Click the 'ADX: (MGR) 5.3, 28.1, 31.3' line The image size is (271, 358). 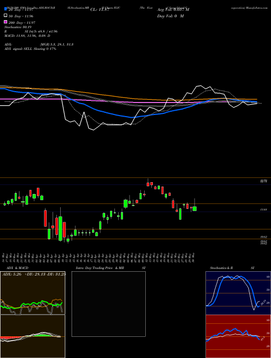39,44
